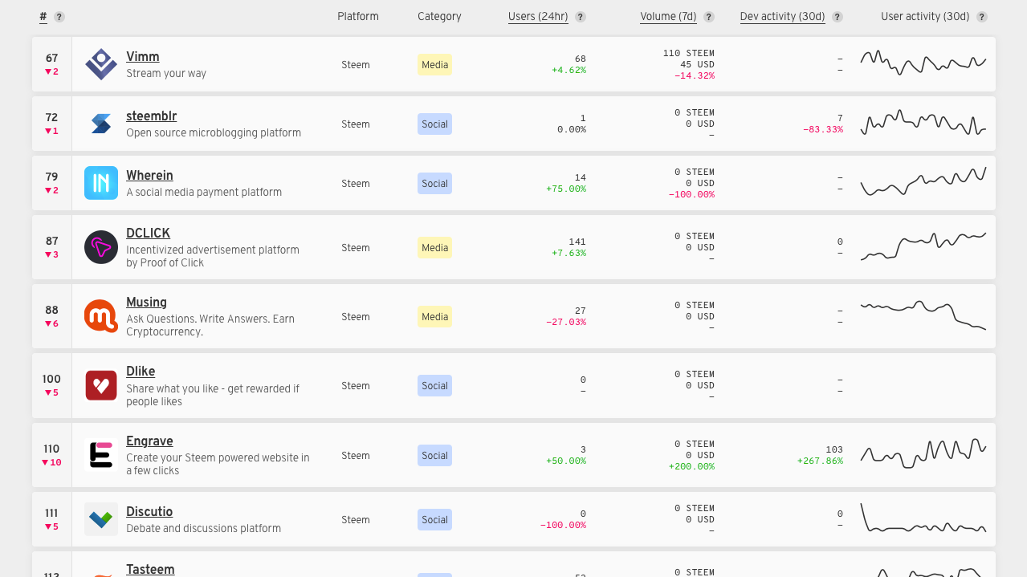Viewport: 1027px width, 577px height.
Task: Click the Wherein user activity sparkline chart
Action: (923, 183)
